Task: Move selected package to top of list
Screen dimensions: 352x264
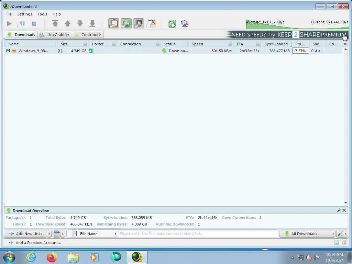Action: 55,24
